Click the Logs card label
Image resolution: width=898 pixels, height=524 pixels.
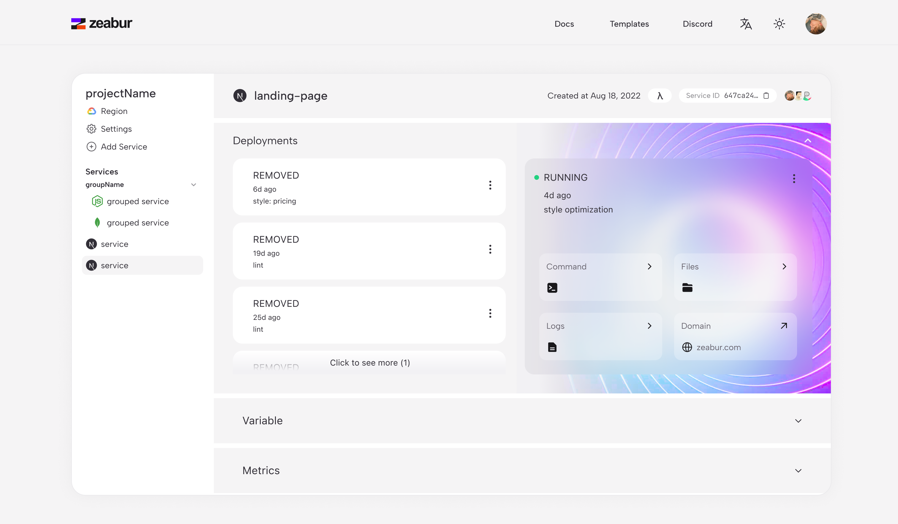pos(555,326)
